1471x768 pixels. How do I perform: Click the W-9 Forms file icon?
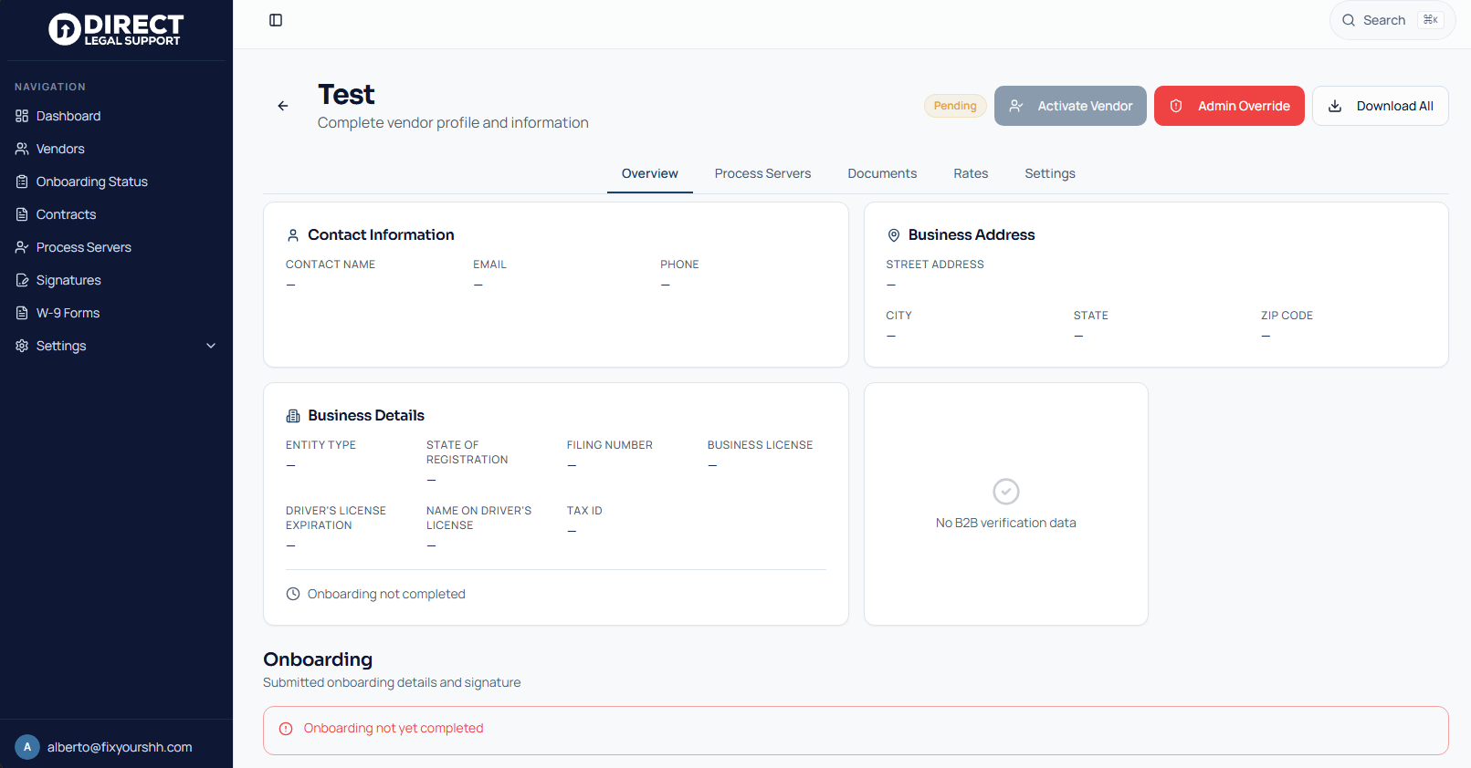pos(22,313)
